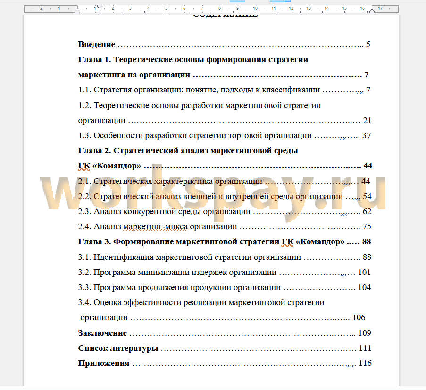This screenshot has height=390, width=426.
Task: Click entry "2.1. Стратегическая характеристика организации"
Action: 170,181
